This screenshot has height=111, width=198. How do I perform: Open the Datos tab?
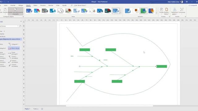35,6
